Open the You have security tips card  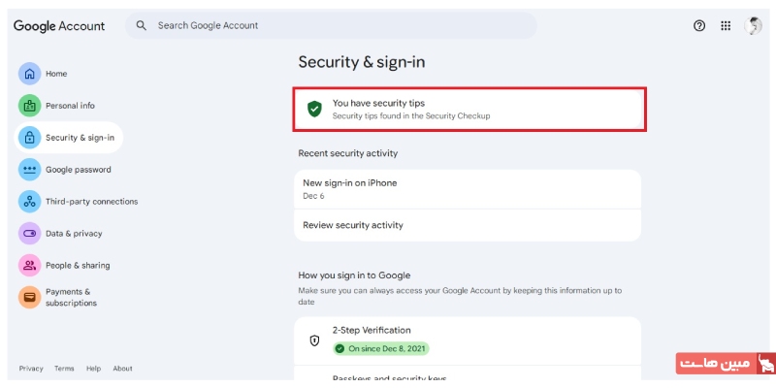[469, 109]
